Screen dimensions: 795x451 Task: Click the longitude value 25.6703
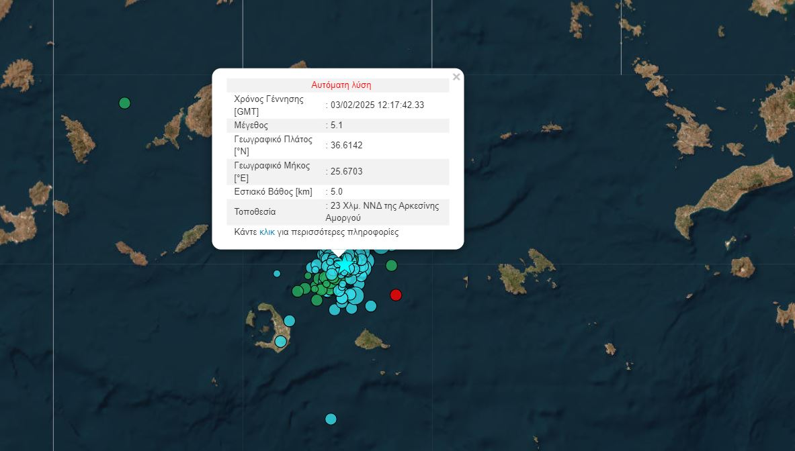(346, 172)
